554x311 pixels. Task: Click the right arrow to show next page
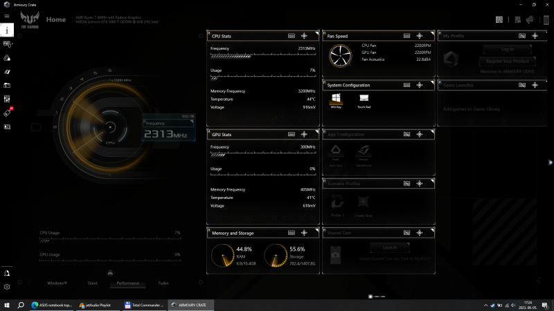[550, 162]
